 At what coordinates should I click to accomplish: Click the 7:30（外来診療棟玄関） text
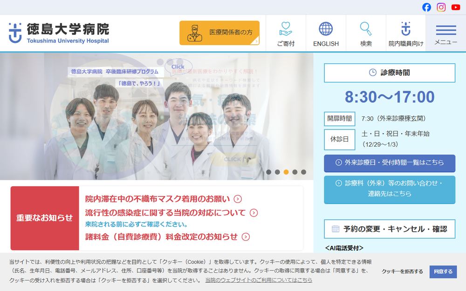tap(395, 118)
